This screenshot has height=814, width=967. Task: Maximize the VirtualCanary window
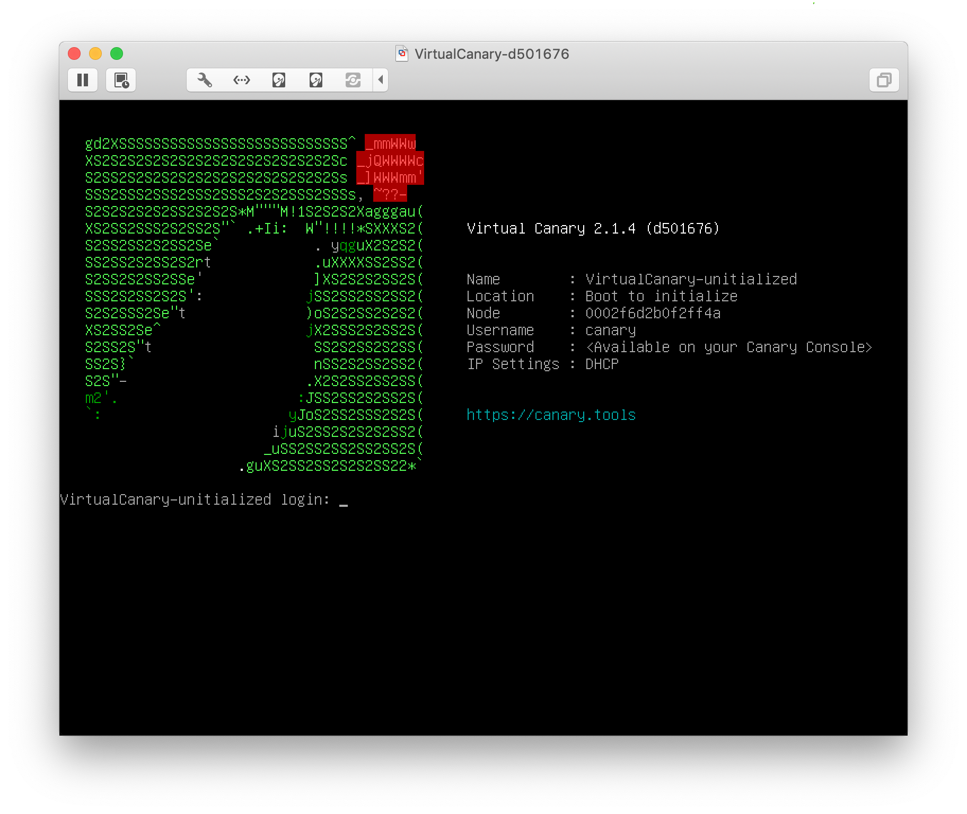pos(117,53)
